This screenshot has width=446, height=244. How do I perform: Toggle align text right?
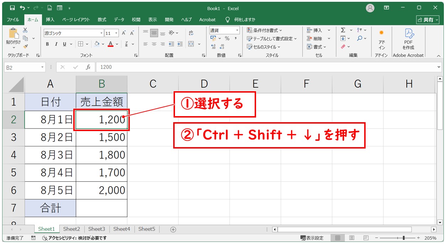[x=163, y=44]
